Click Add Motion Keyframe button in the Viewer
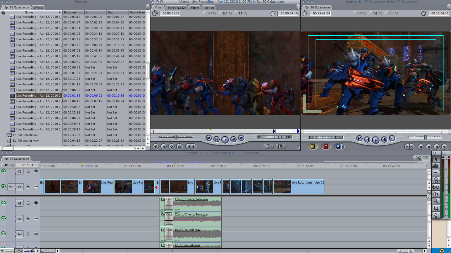 pyautogui.click(x=171, y=146)
